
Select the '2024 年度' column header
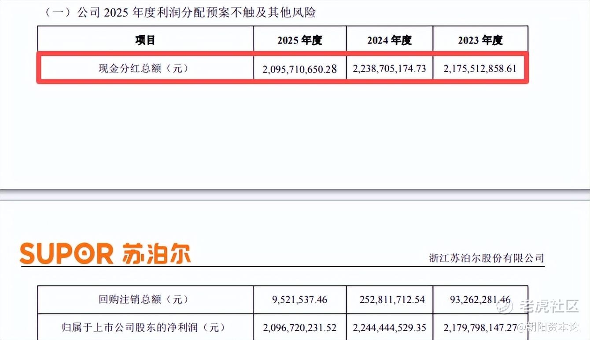(x=390, y=40)
